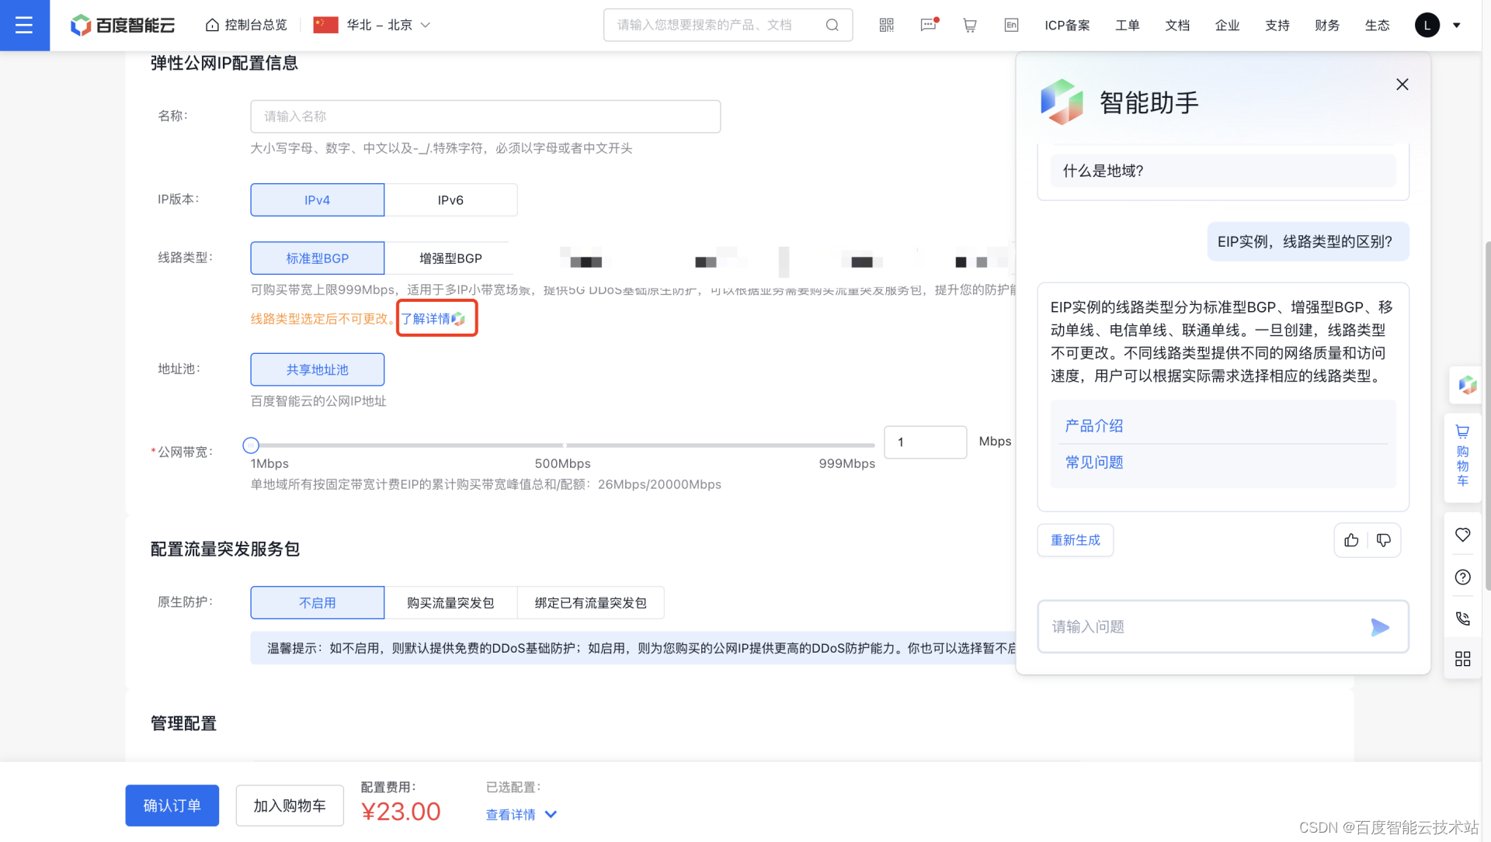The width and height of the screenshot is (1491, 842).
Task: Choose 增强型BGP line type
Action: tap(450, 258)
